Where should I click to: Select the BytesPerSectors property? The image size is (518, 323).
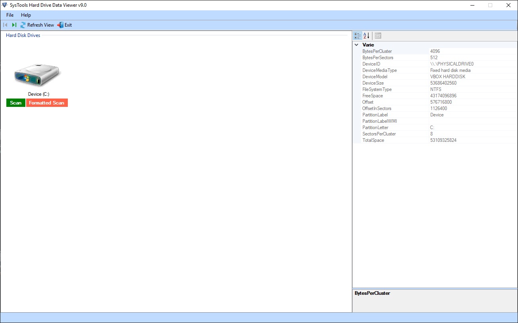tap(377, 58)
